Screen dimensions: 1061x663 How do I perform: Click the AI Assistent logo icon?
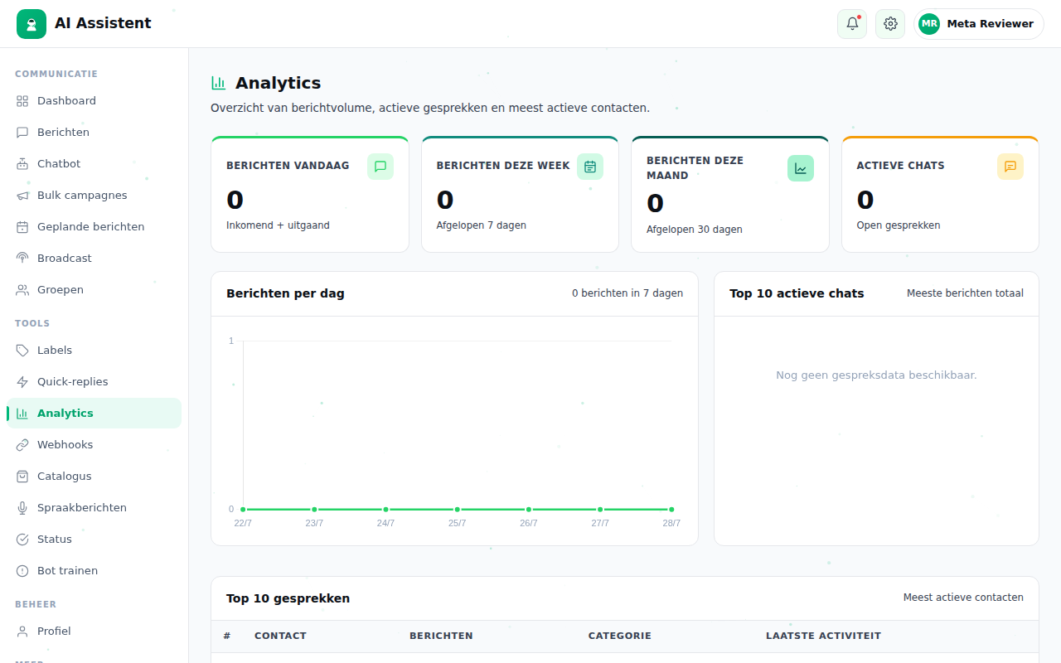pos(31,24)
